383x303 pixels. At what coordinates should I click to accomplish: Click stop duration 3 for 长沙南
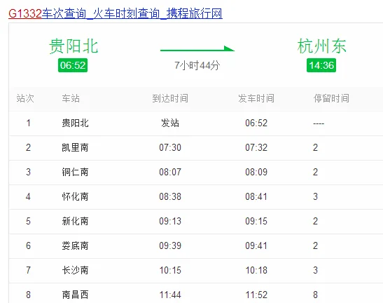pos(315,271)
